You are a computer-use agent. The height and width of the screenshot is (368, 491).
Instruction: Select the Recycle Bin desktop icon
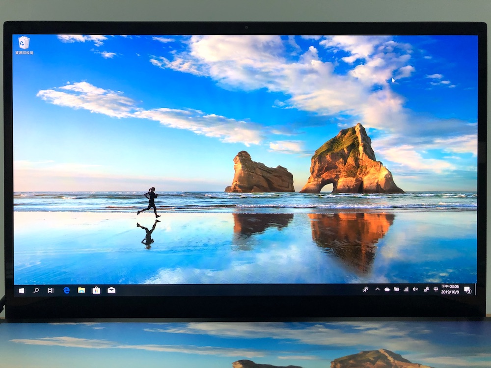(24, 45)
